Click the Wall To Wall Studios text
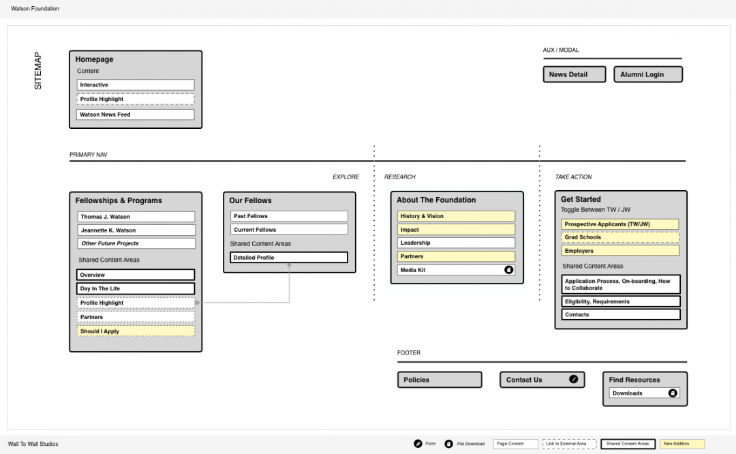Screen dimensions: 736x454 pos(33,444)
